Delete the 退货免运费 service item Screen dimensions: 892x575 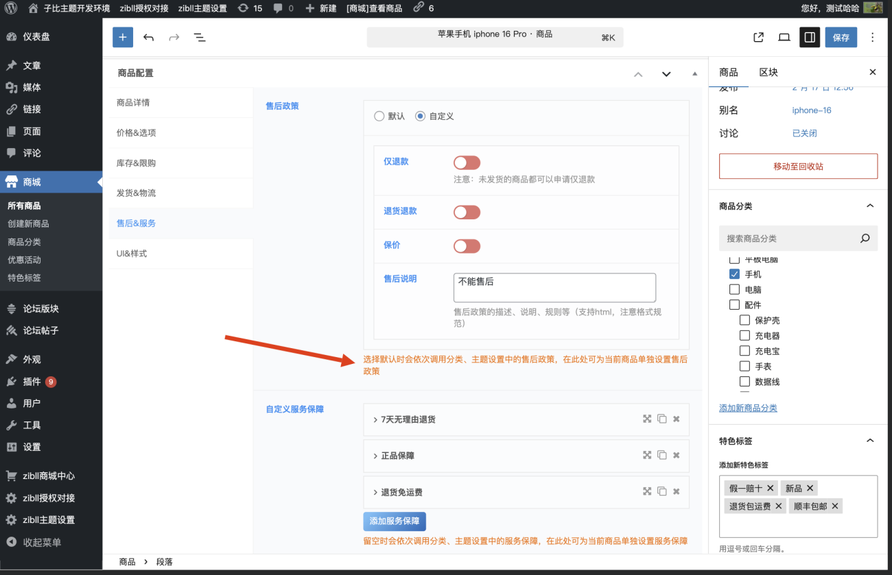pos(676,491)
